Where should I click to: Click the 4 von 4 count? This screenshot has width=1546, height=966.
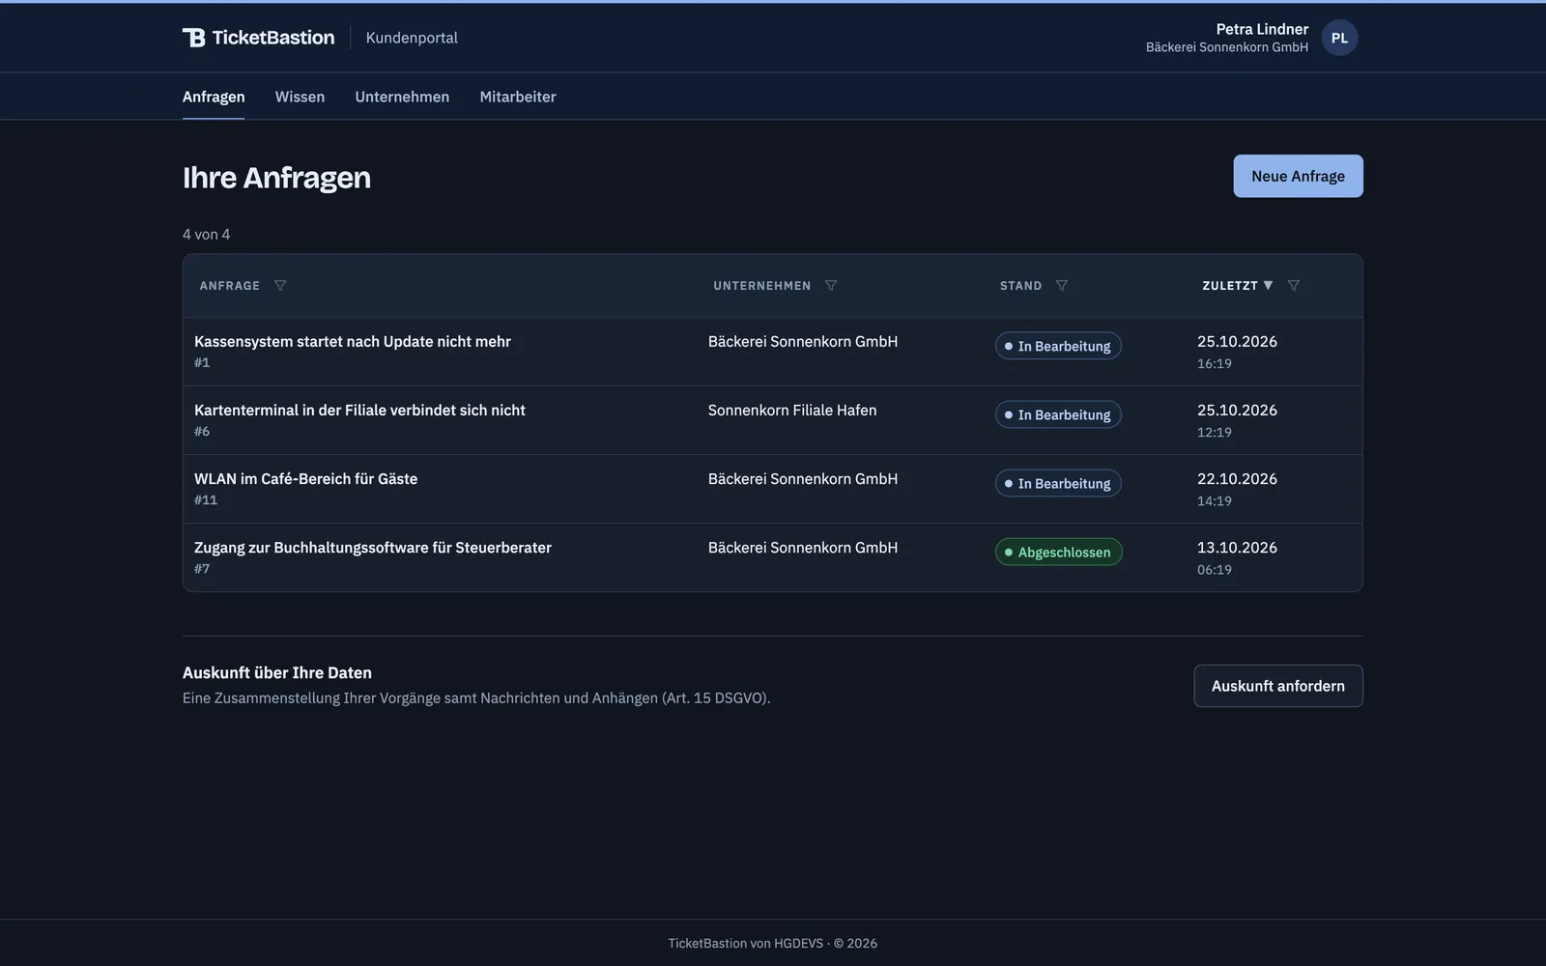click(x=207, y=234)
